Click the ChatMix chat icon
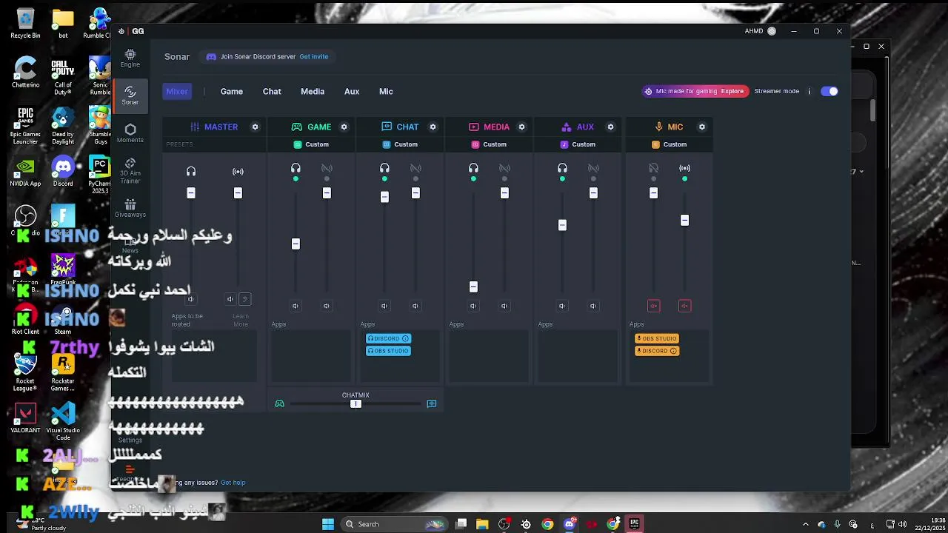The width and height of the screenshot is (948, 533). 432,403
